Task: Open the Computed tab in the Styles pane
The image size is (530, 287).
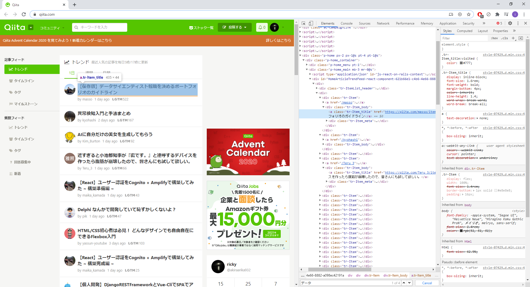Action: [x=465, y=31]
